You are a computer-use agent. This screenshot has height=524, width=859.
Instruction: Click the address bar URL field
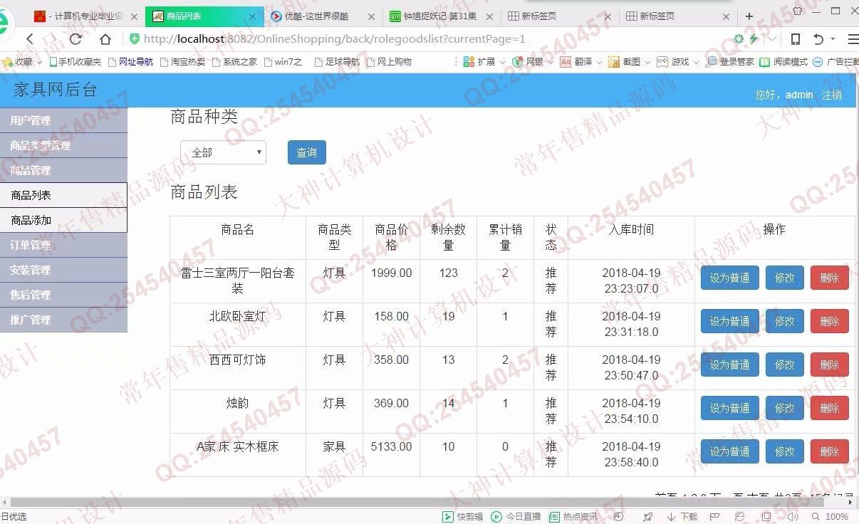click(x=427, y=39)
